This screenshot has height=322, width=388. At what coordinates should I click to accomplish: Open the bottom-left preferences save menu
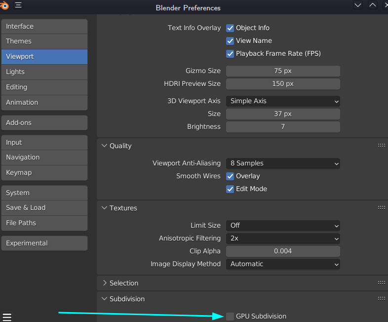click(x=7, y=317)
